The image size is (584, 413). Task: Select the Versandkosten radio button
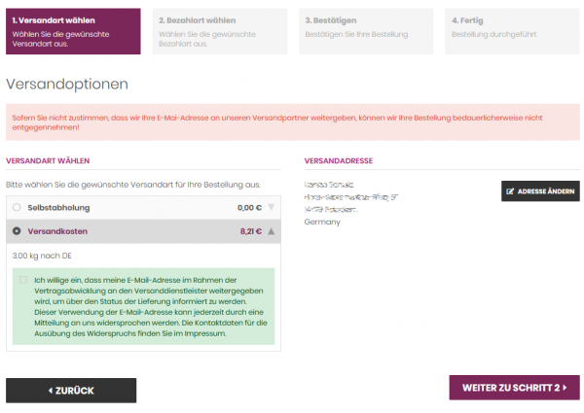tap(17, 231)
